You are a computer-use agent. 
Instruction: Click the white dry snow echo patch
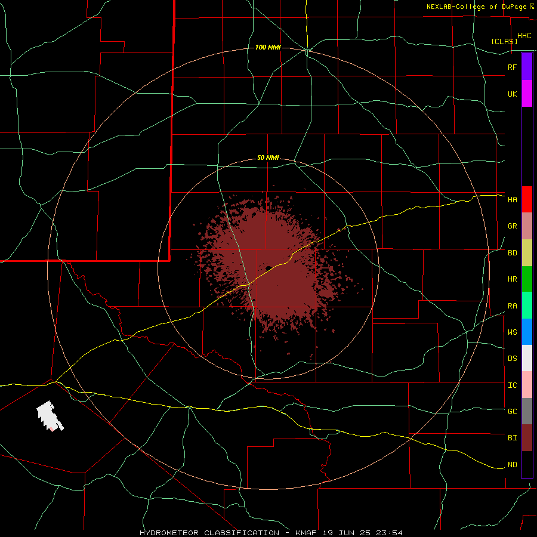pos(50,416)
